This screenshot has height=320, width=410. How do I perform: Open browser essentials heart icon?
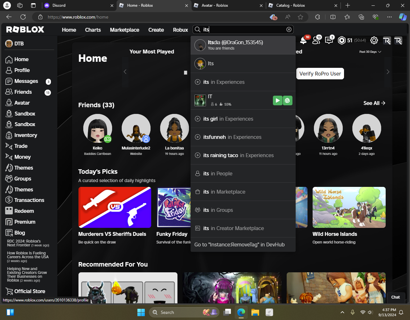tap(375, 17)
